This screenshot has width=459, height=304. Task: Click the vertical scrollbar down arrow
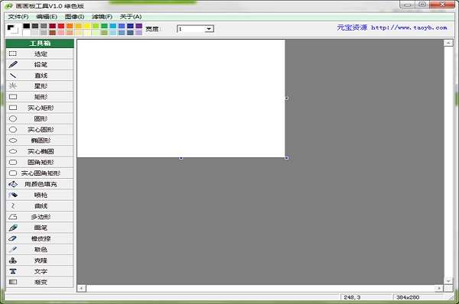448,281
